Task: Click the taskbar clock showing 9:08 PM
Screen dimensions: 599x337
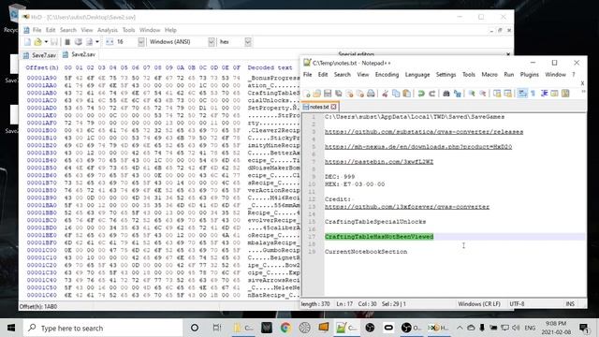Action: point(556,328)
